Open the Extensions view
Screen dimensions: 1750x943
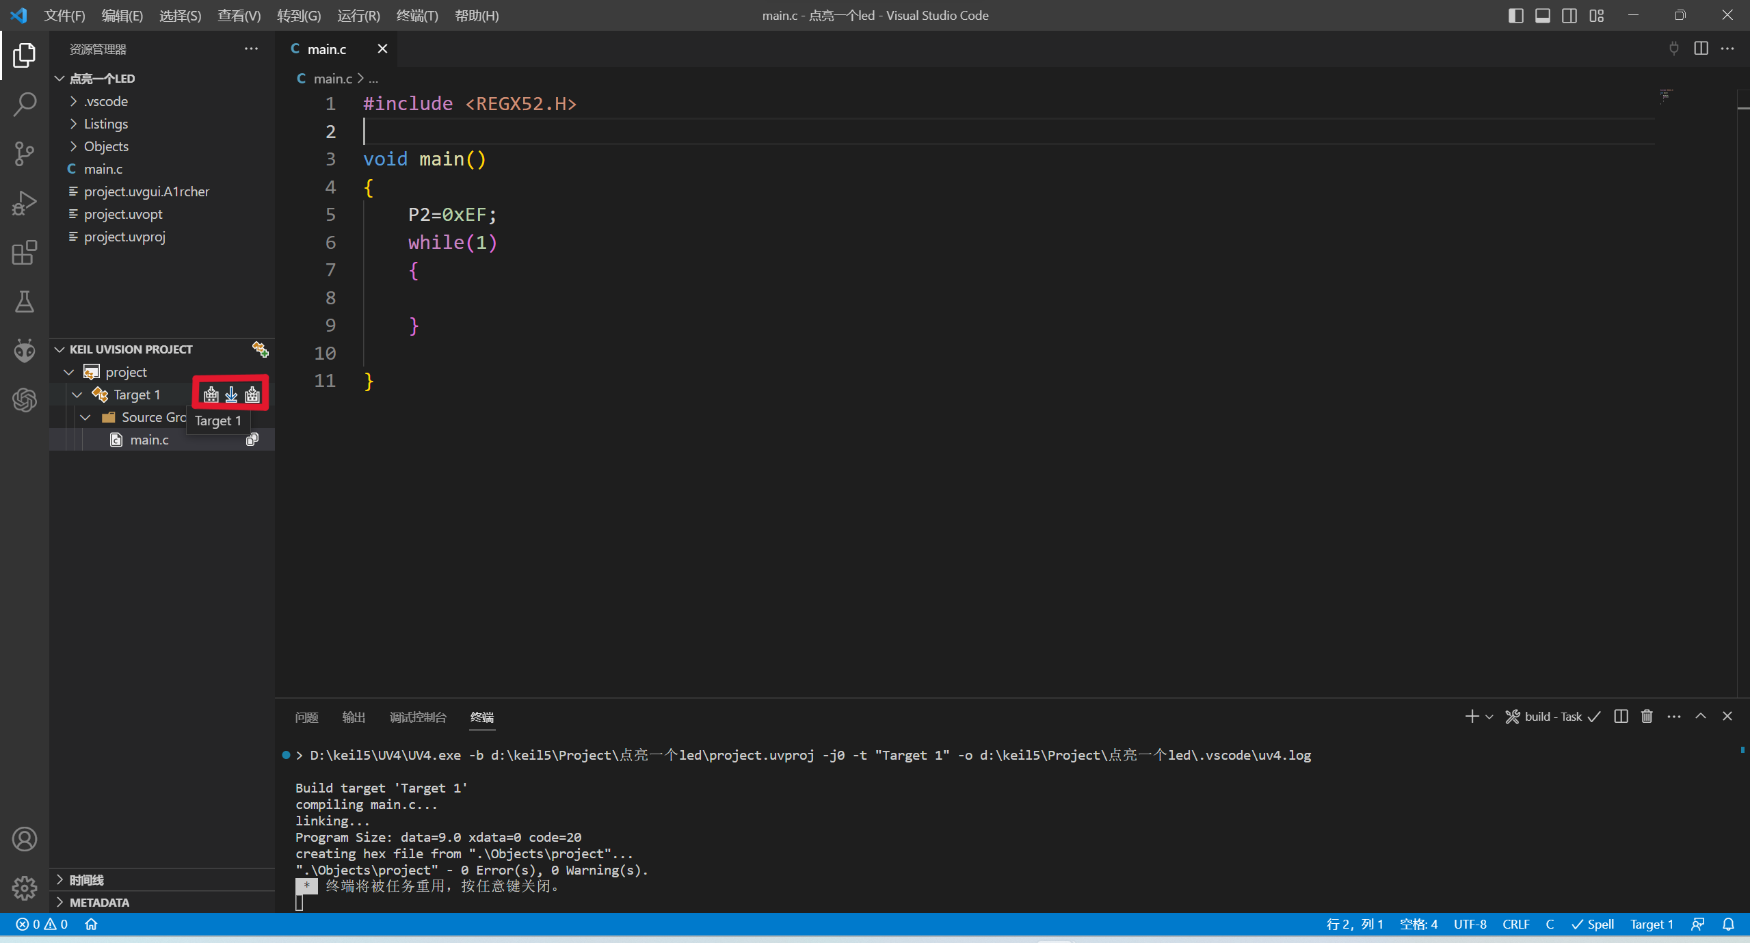click(x=25, y=252)
